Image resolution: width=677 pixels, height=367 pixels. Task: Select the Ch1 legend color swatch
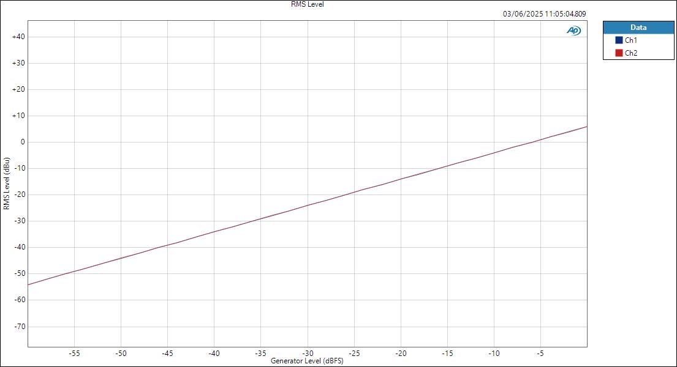pos(620,39)
